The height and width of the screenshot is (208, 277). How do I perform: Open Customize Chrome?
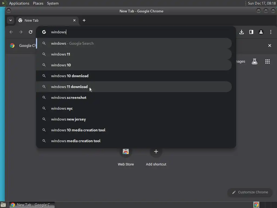coord(250,192)
